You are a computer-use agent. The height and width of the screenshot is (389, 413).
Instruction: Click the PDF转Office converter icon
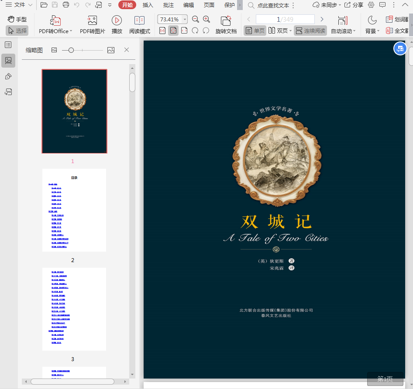click(x=55, y=20)
